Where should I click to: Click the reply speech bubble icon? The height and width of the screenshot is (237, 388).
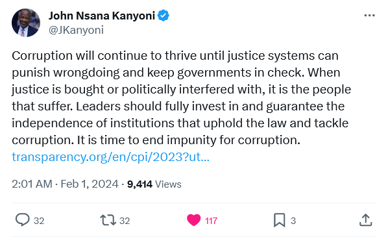tap(23, 219)
